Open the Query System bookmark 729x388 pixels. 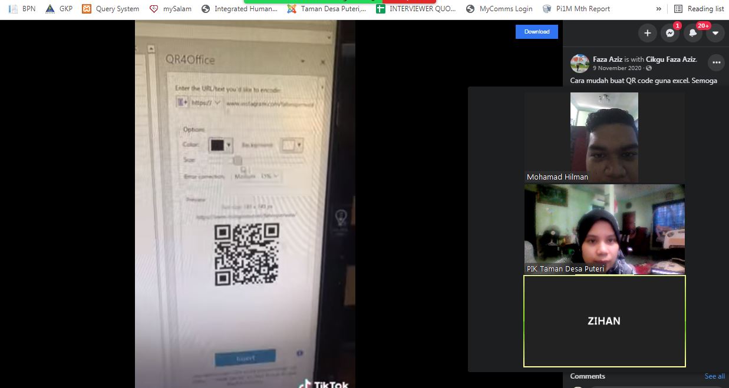(x=111, y=9)
